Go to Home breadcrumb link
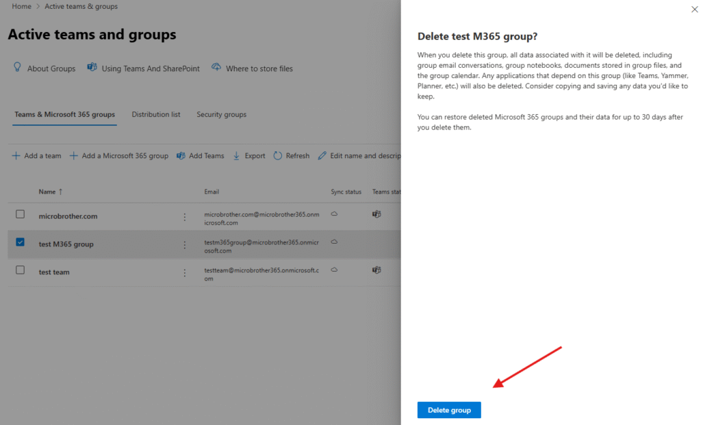Image resolution: width=701 pixels, height=425 pixels. click(x=21, y=6)
